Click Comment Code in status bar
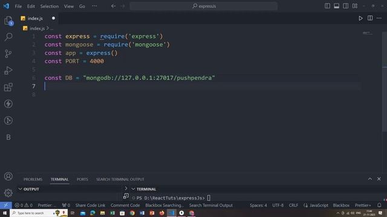The height and width of the screenshot is (217, 387). [x=125, y=205]
